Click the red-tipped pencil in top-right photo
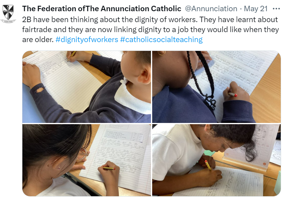 [233, 94]
